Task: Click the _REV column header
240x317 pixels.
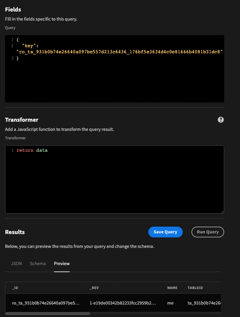Action: click(x=93, y=288)
